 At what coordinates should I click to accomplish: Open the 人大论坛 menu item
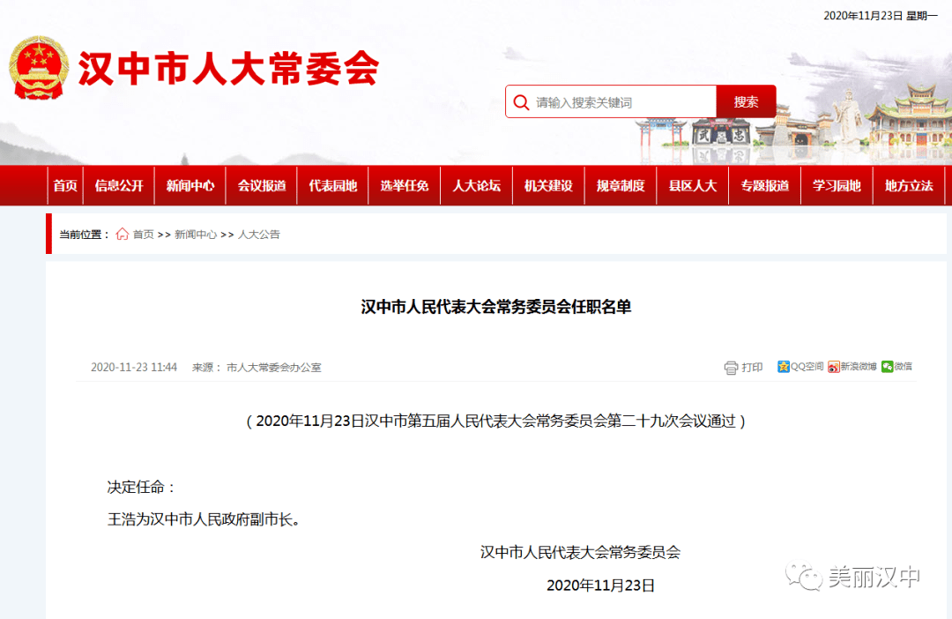click(477, 185)
